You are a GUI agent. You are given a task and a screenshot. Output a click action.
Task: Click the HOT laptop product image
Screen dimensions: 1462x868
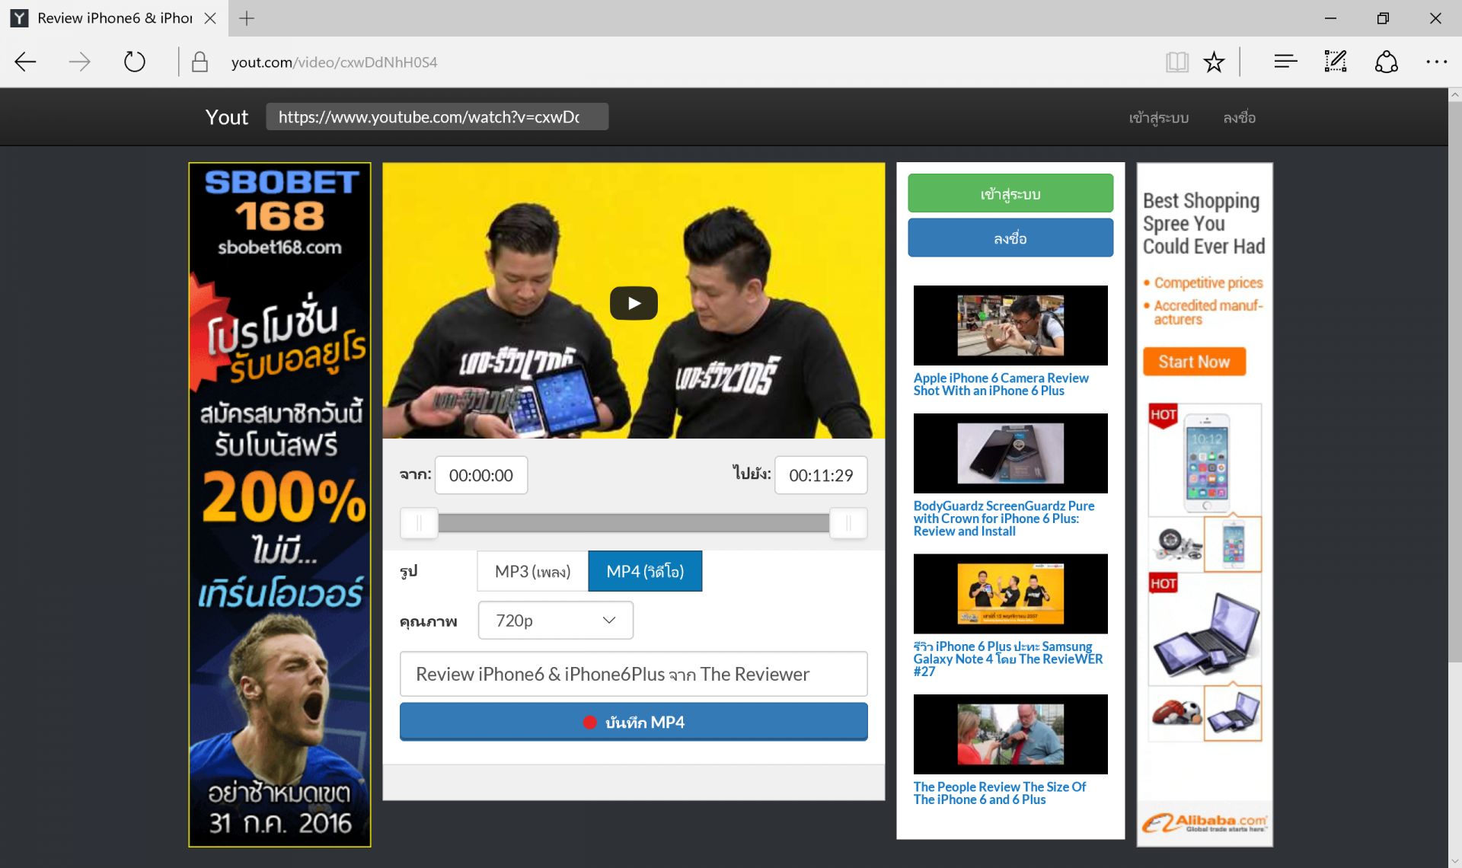[1205, 629]
